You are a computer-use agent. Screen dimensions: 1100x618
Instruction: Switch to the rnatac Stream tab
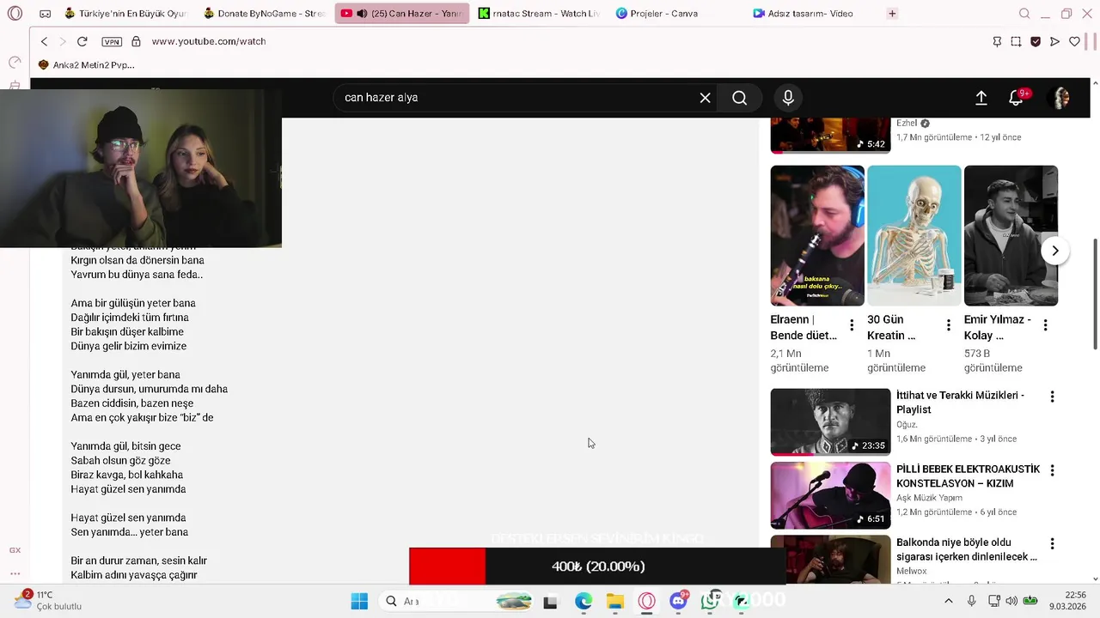(x=540, y=14)
